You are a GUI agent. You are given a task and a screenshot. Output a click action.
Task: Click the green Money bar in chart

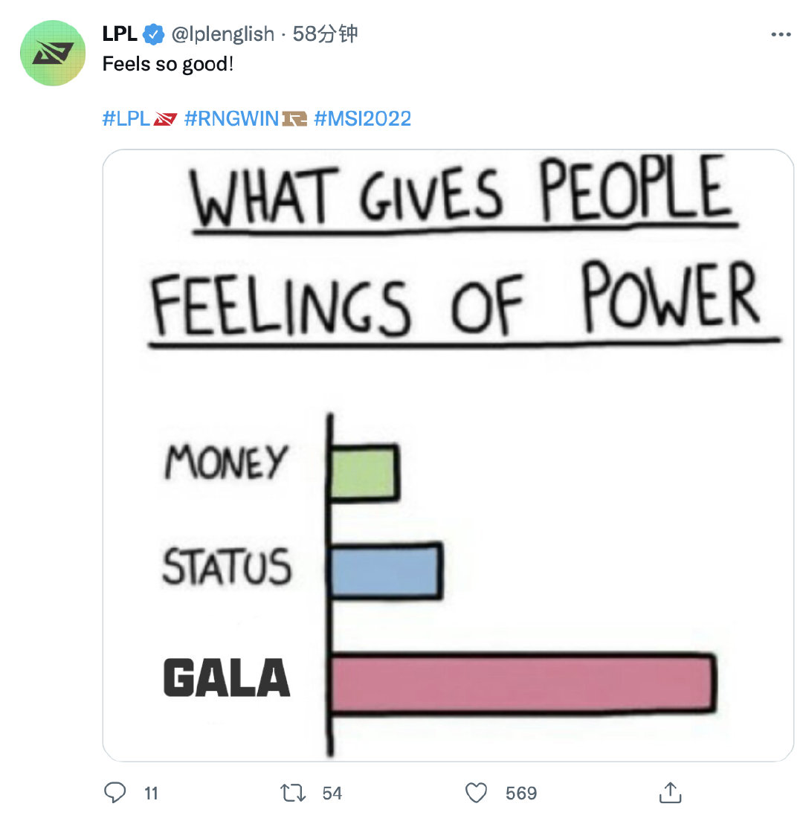click(x=364, y=471)
